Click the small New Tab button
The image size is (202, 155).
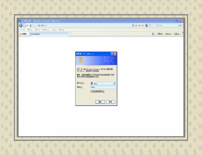pos(70,34)
